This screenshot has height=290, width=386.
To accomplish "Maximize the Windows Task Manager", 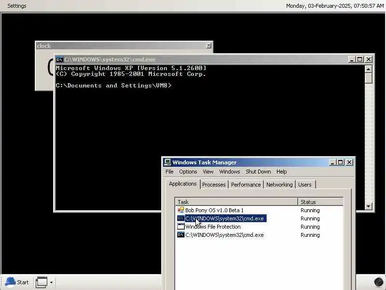I will click(341, 162).
